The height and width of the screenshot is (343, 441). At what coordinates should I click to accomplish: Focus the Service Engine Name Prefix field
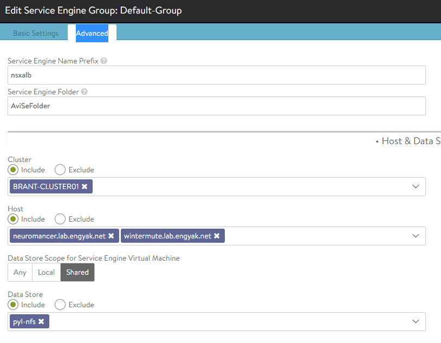[217, 75]
